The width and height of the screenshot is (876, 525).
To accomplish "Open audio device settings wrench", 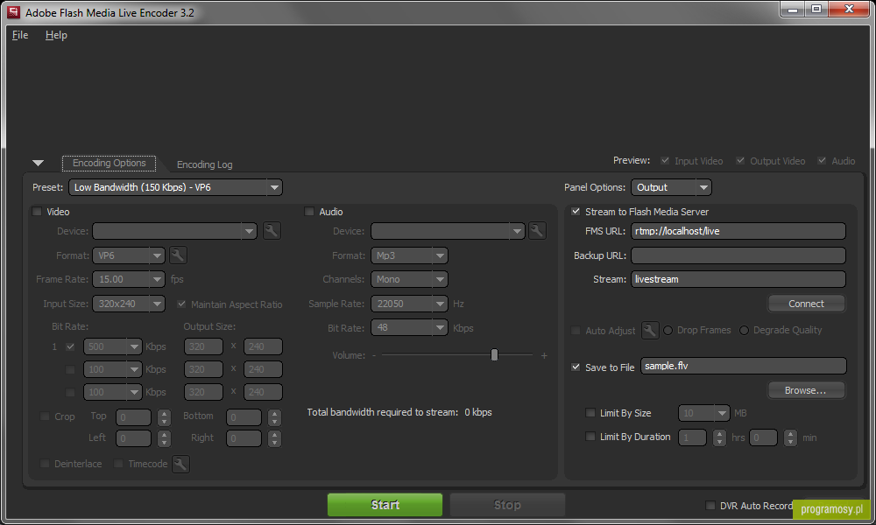I will click(537, 231).
